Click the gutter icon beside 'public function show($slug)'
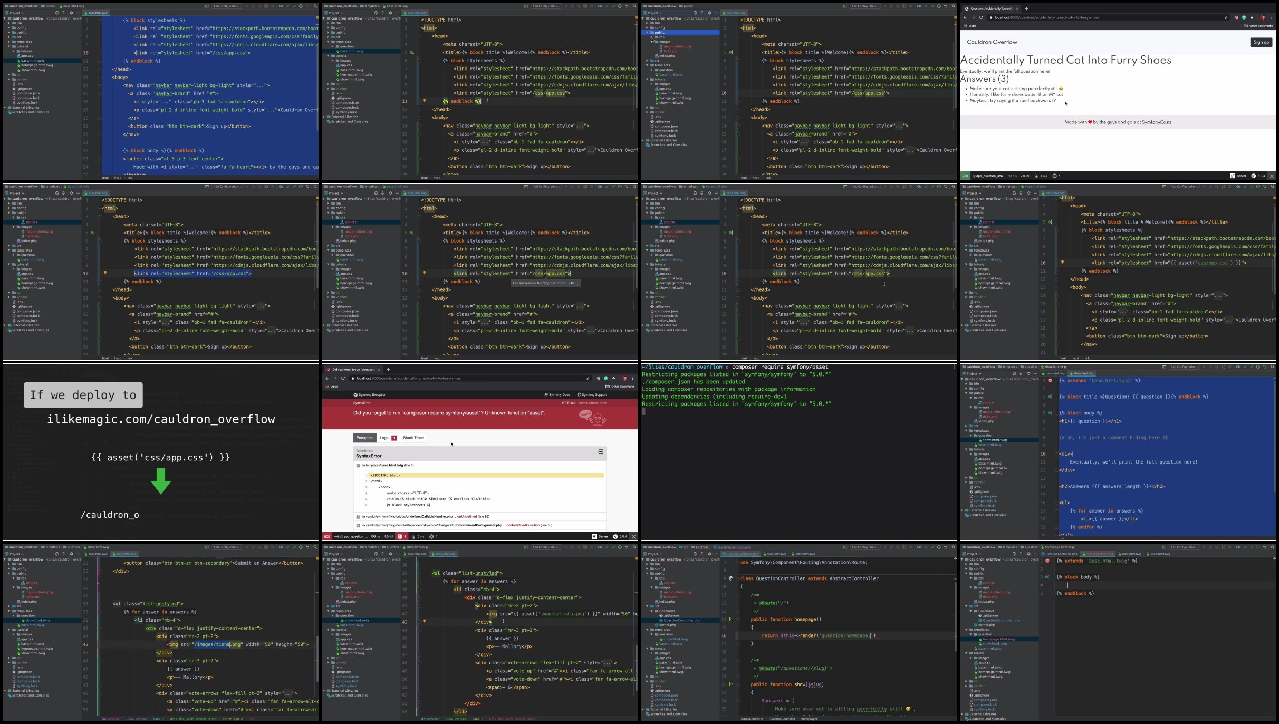This screenshot has width=1279, height=724. tap(731, 684)
